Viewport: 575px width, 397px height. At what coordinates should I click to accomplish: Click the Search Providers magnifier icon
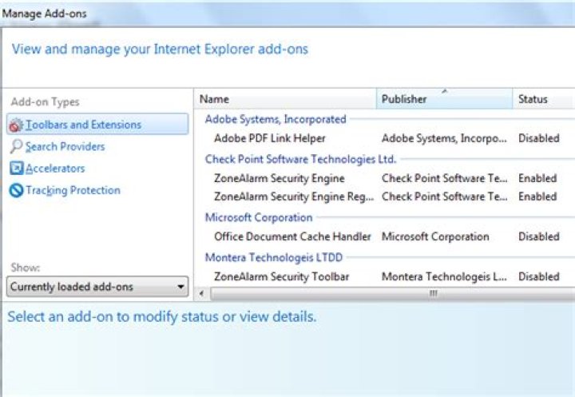click(17, 147)
